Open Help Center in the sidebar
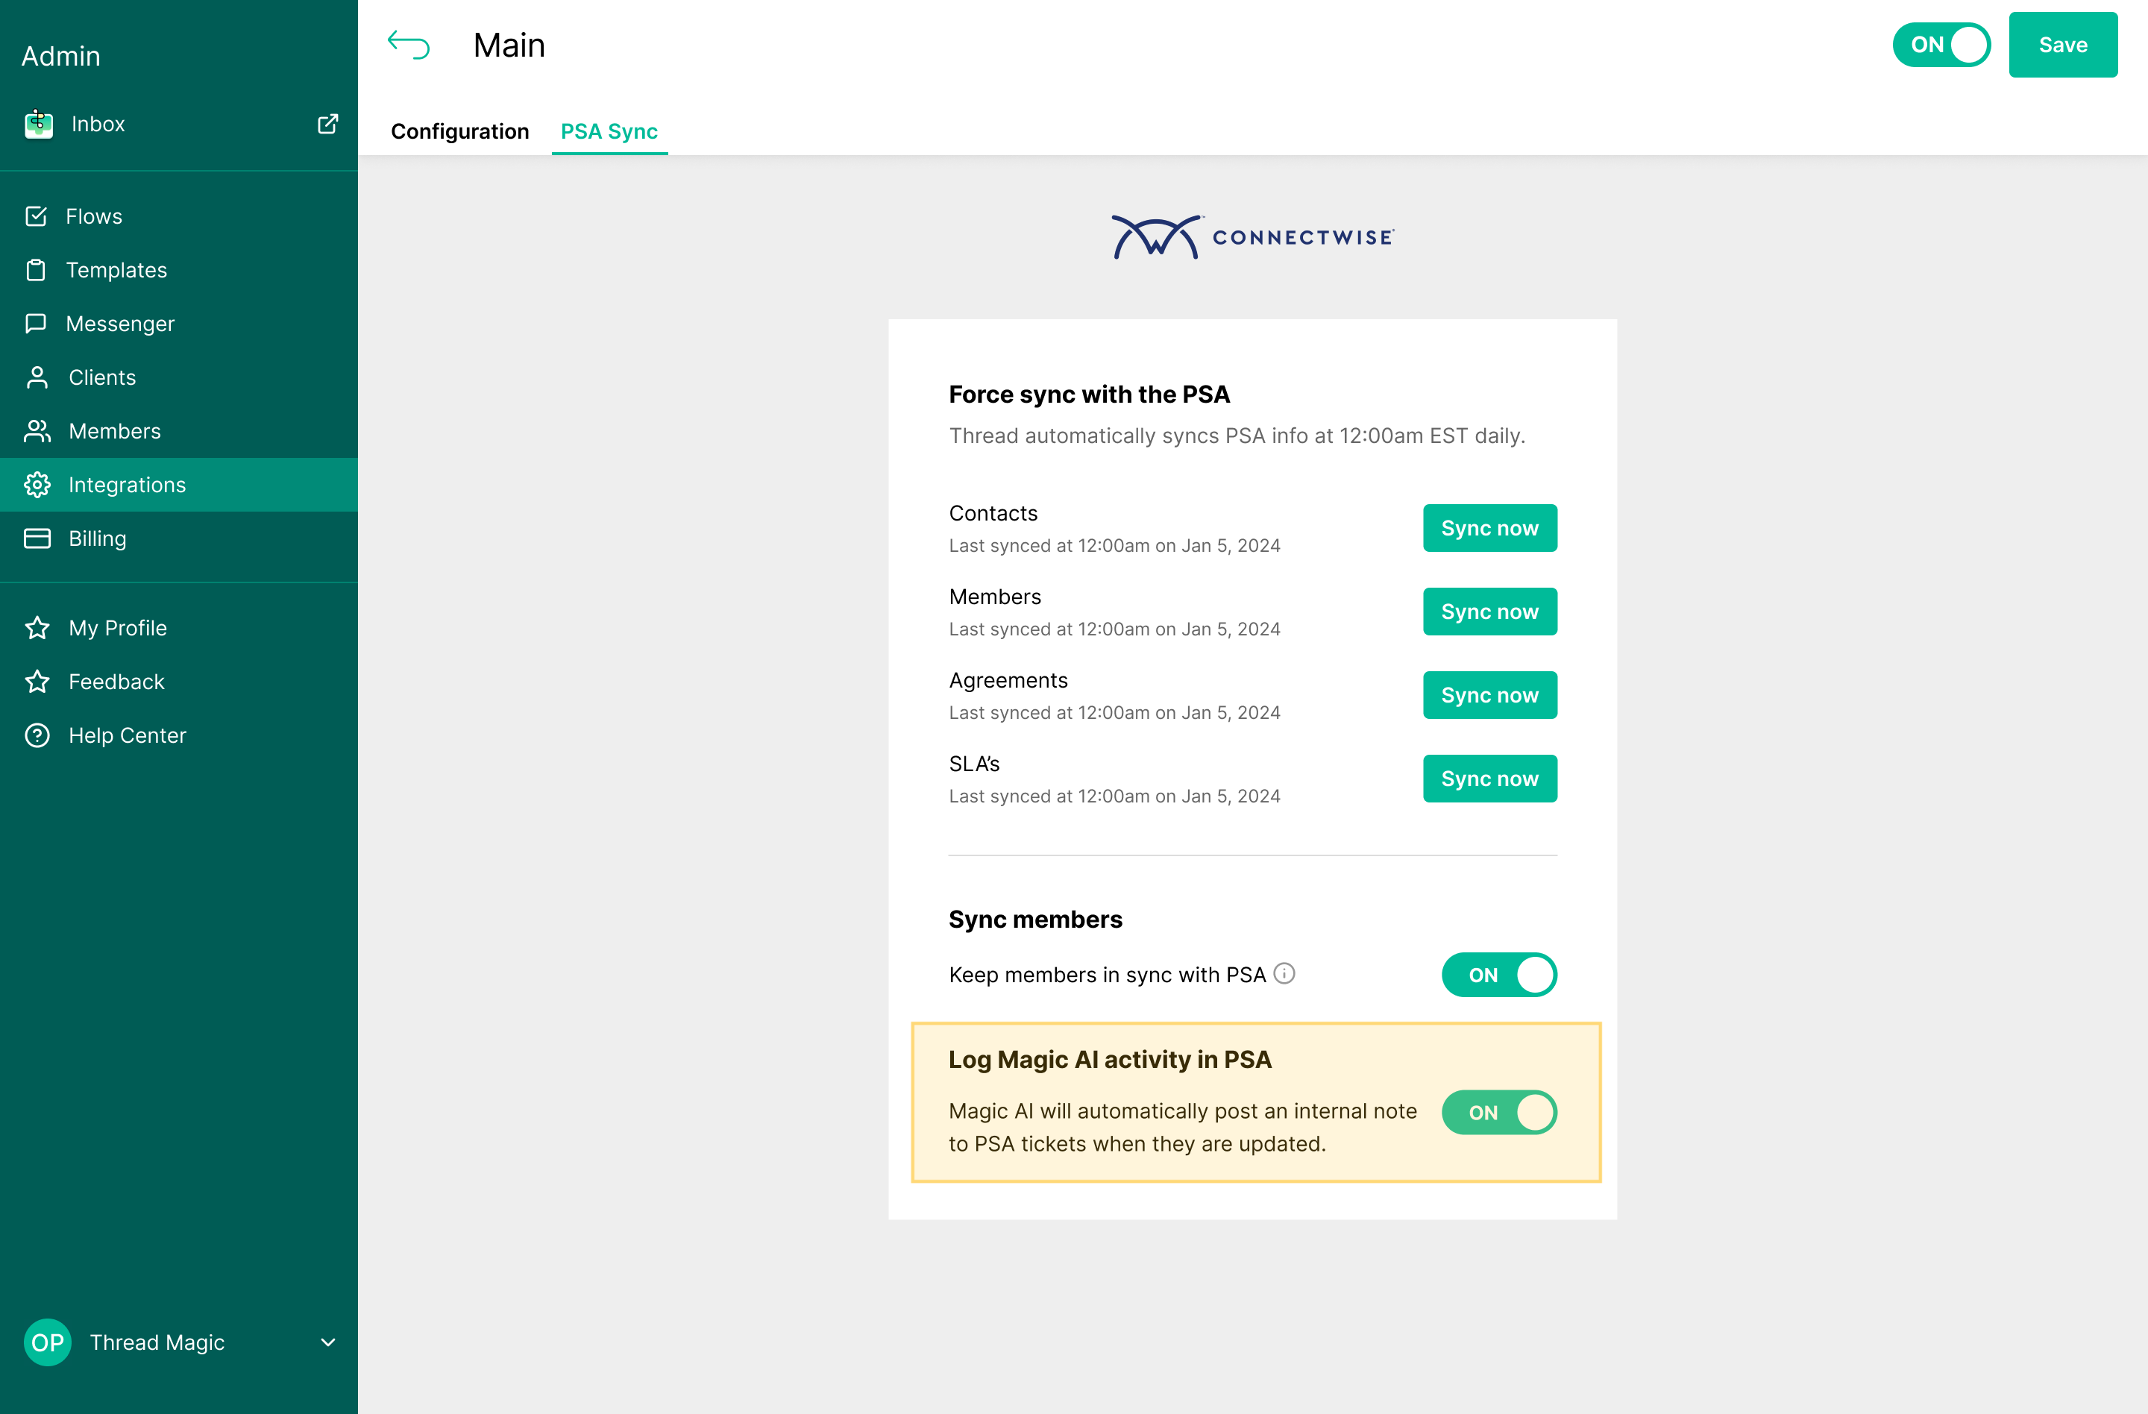The height and width of the screenshot is (1414, 2148). [x=179, y=735]
